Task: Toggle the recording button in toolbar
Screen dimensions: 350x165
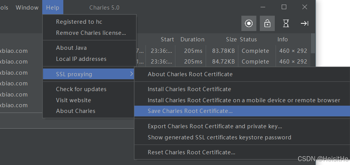Action: 249,23
